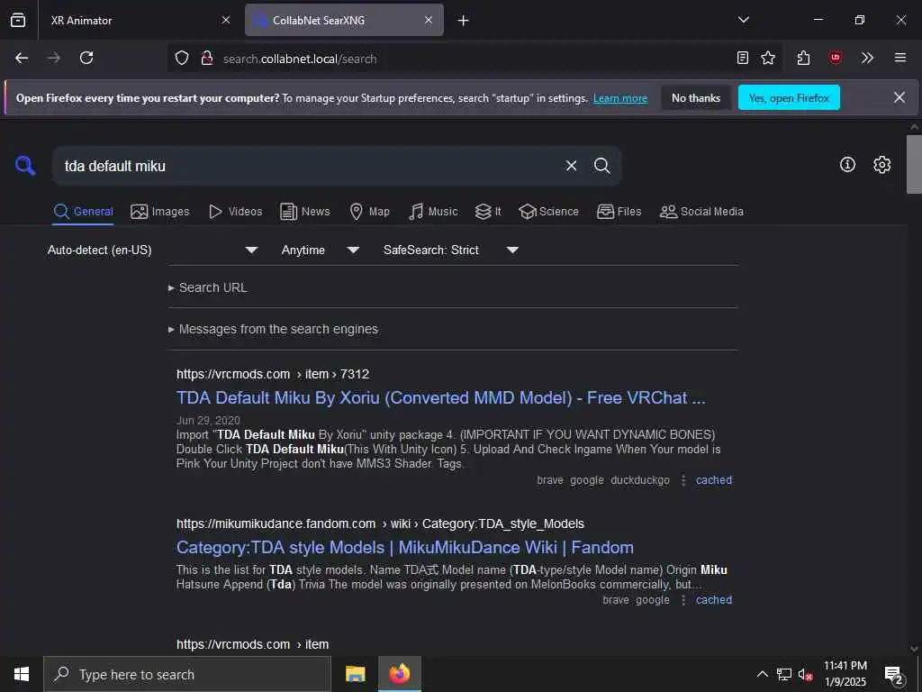The image size is (922, 692).
Task: Expand Messages from the search engines
Action: (x=273, y=330)
